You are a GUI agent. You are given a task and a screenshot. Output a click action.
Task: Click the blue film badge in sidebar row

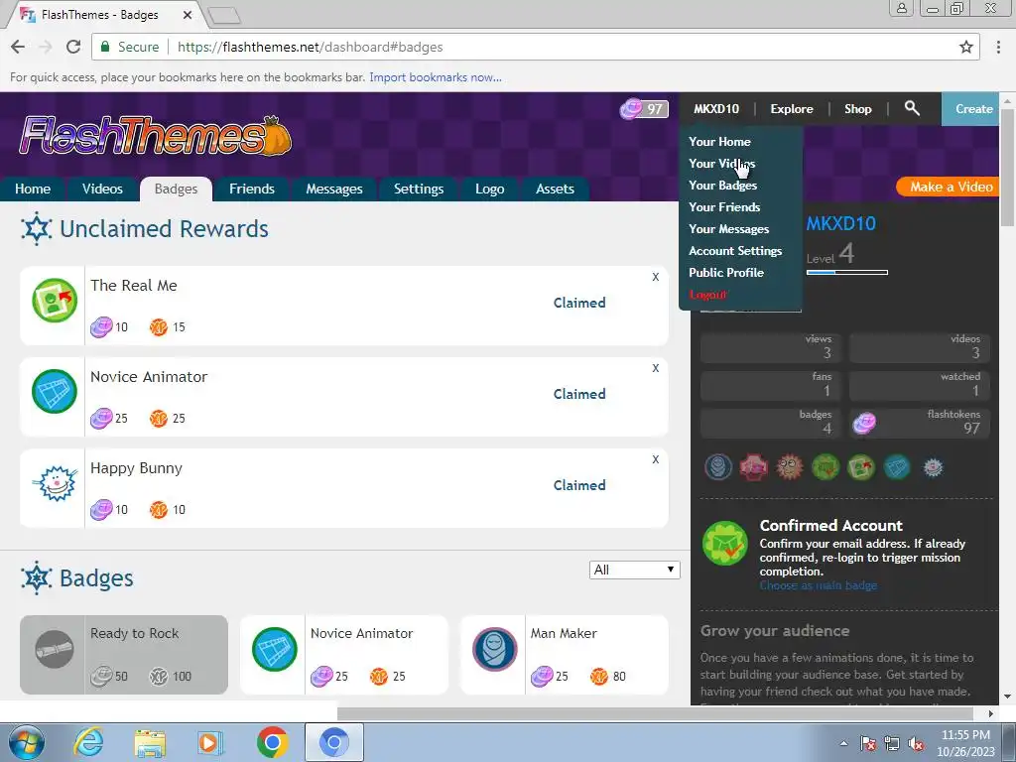(897, 466)
